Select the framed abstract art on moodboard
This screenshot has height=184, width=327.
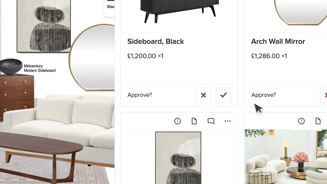pyautogui.click(x=44, y=26)
